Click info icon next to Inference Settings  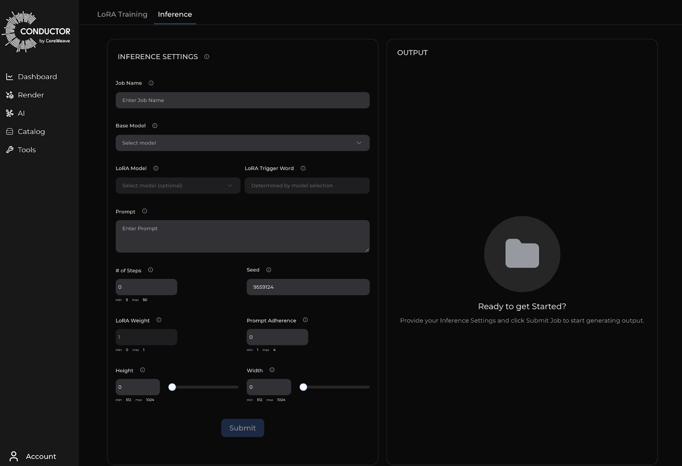(x=207, y=57)
